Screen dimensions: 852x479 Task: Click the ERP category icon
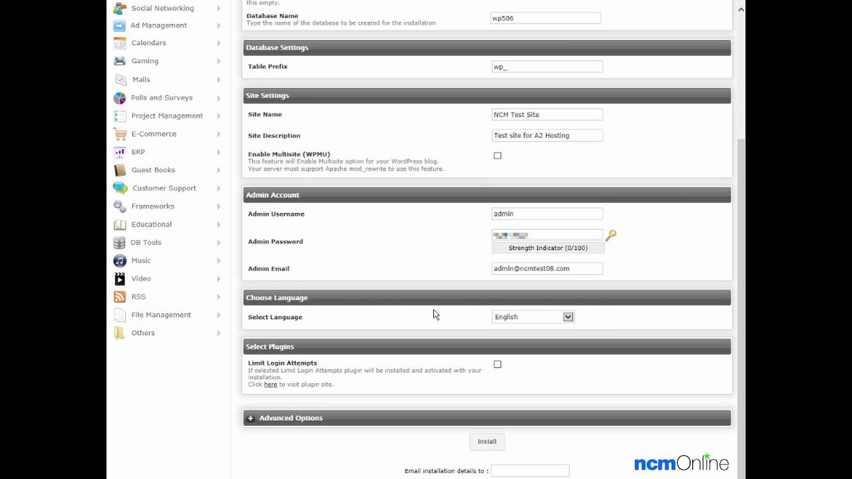(120, 152)
